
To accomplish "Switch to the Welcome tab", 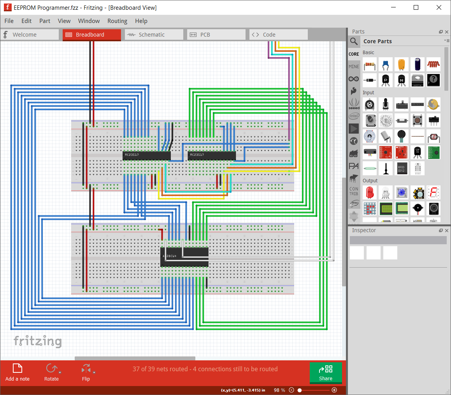I will point(30,35).
